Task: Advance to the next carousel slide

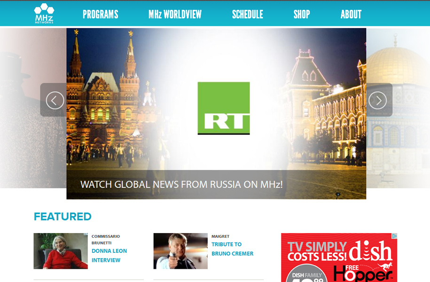Action: [x=377, y=100]
